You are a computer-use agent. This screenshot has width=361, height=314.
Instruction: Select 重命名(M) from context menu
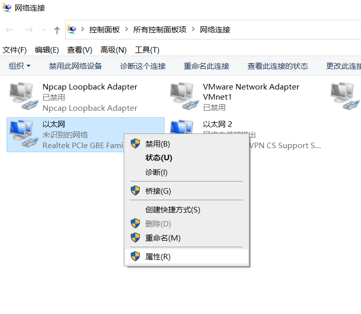186,238
